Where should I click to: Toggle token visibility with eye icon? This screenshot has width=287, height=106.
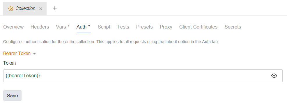274,76
